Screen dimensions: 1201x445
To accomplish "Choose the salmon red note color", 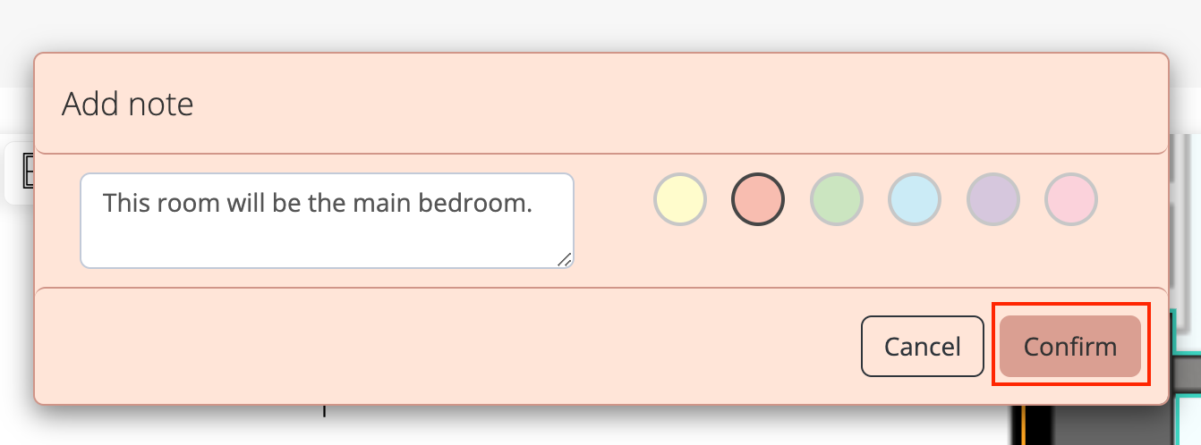I will (758, 198).
